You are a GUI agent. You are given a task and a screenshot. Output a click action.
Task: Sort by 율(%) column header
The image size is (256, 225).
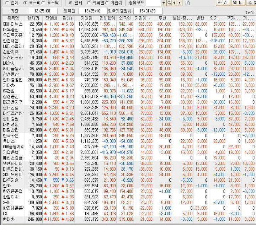[x=67, y=18]
